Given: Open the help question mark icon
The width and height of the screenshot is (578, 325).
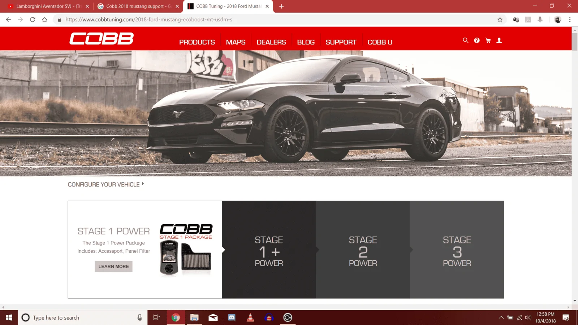Looking at the screenshot, I should 477,40.
